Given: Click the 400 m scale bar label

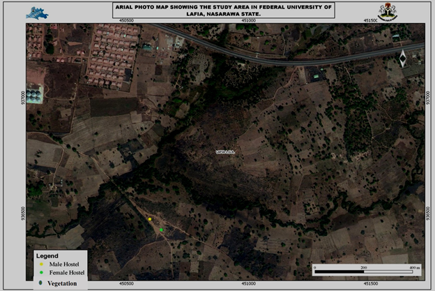Looking at the screenshot, I should (x=413, y=267).
